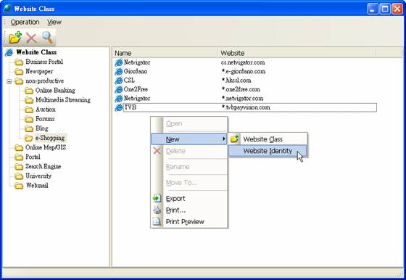
Task: Click the red X delete toolbar icon
Action: point(31,38)
